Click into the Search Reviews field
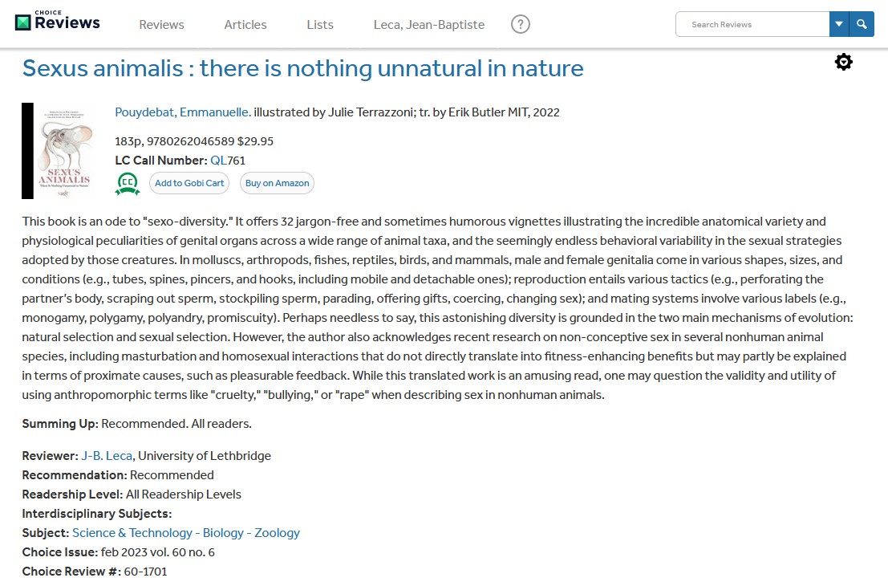Image resolution: width=888 pixels, height=586 pixels. pos(752,24)
